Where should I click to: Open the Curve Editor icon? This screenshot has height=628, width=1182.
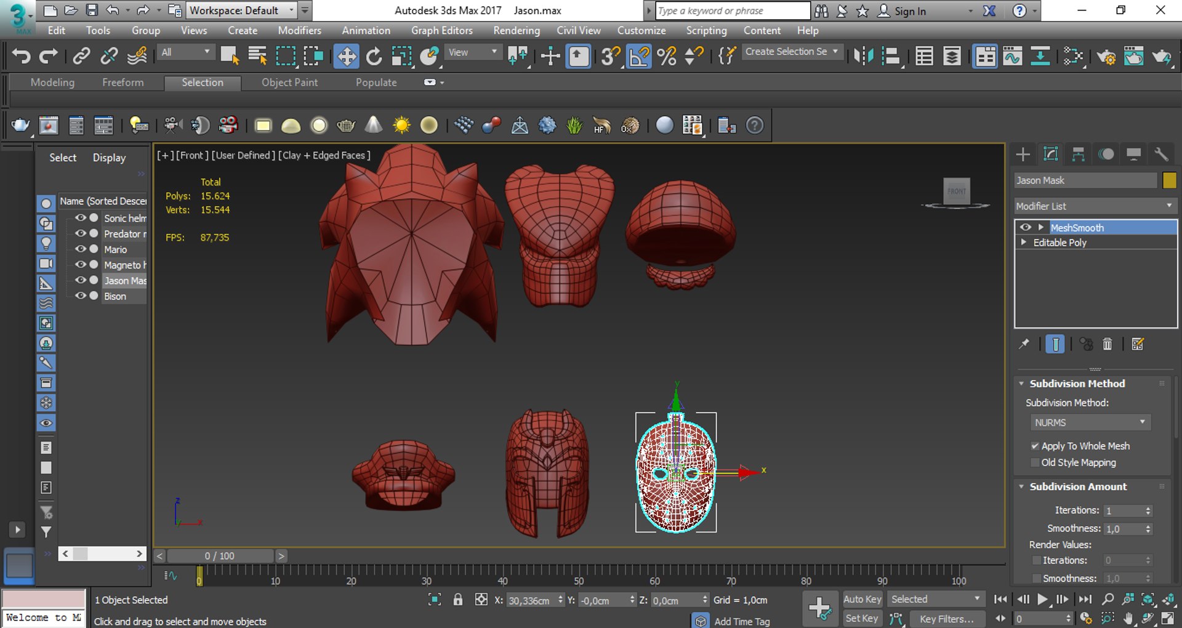pos(1012,57)
